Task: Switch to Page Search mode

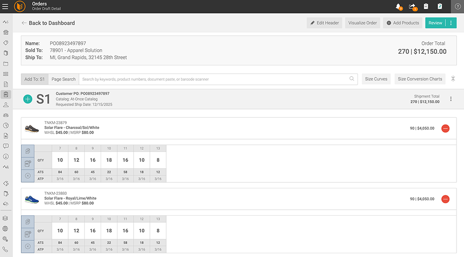Action: (x=64, y=79)
